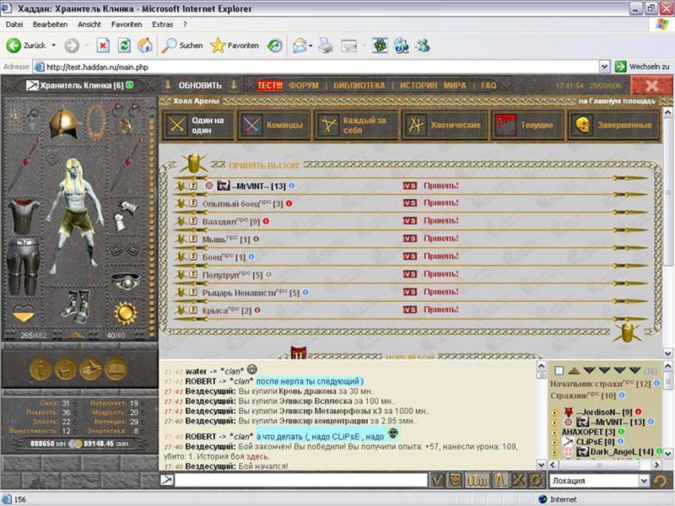Click the gauntlets equipment slot

(x=126, y=215)
